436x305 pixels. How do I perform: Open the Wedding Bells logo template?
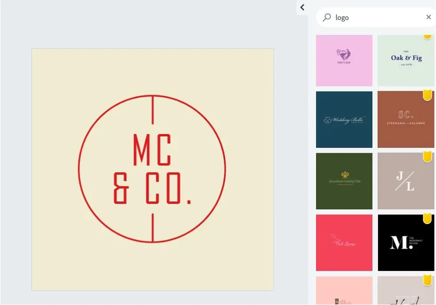coord(344,120)
